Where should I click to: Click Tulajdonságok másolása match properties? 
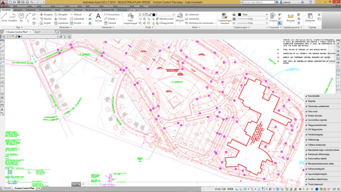[224, 19]
